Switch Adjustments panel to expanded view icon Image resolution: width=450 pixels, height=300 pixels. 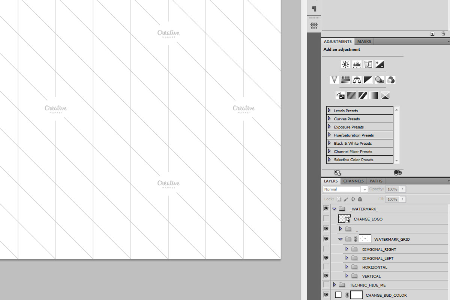337,172
